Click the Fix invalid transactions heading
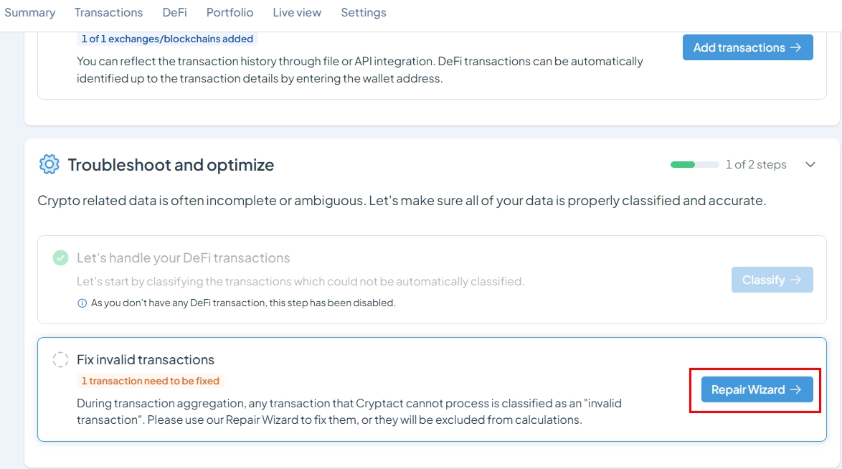This screenshot has height=469, width=842. [146, 359]
